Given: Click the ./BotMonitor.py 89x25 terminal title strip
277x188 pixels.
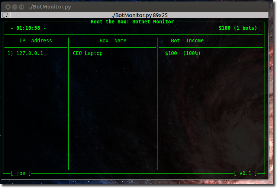Looking at the screenshot, I should pyautogui.click(x=139, y=15).
